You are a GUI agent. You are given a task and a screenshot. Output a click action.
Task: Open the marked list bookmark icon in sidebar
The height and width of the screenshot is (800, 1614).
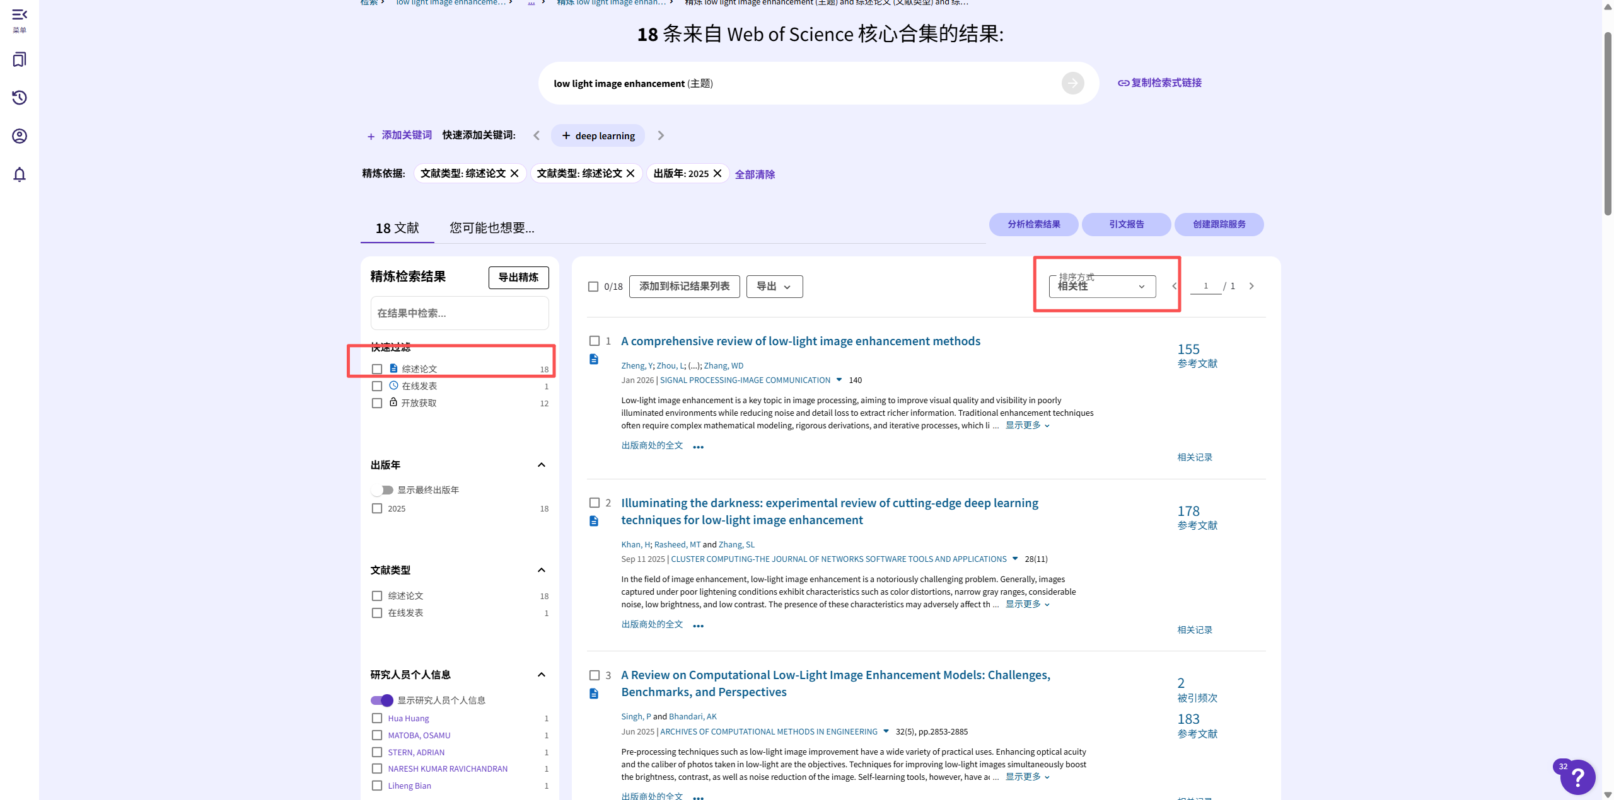click(20, 60)
